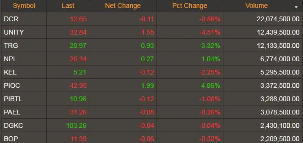Sort the table by Symbol column
Viewport: 303px width, 143px height.
point(24,6)
